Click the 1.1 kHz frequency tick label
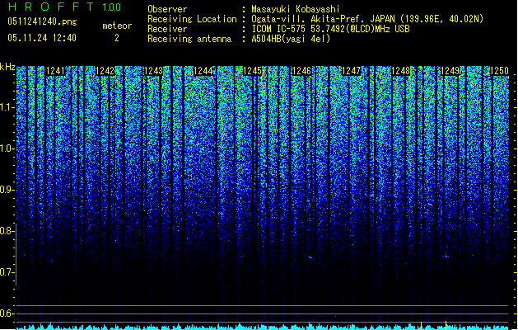The width and height of the screenshot is (518, 330). (7, 107)
